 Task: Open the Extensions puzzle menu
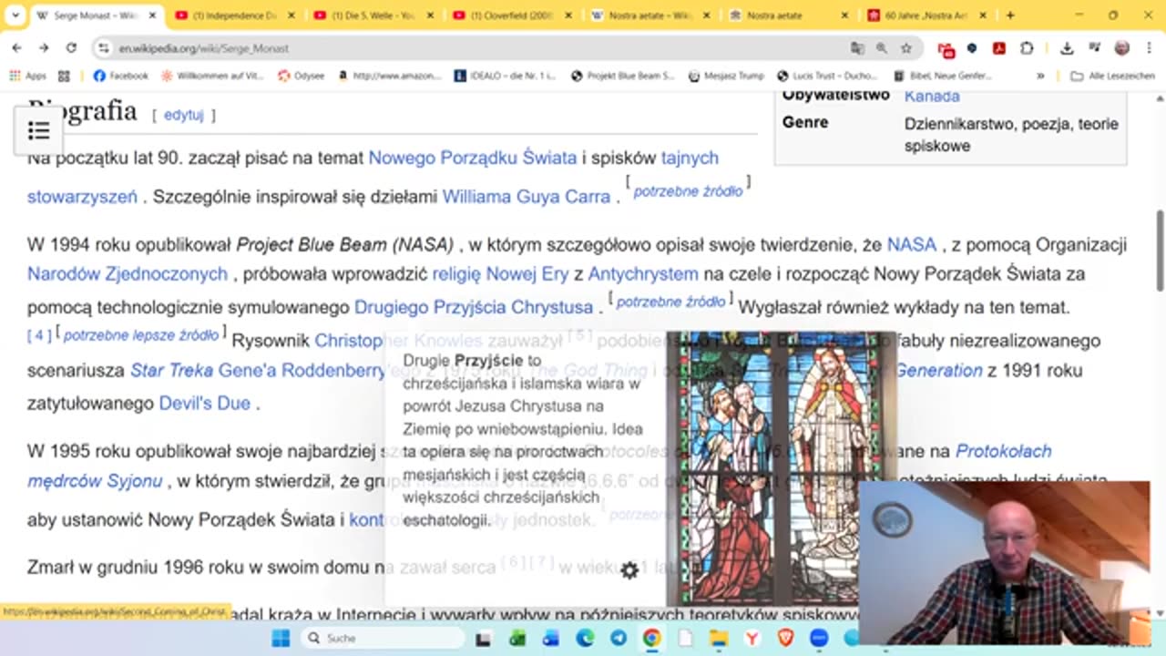1027,48
